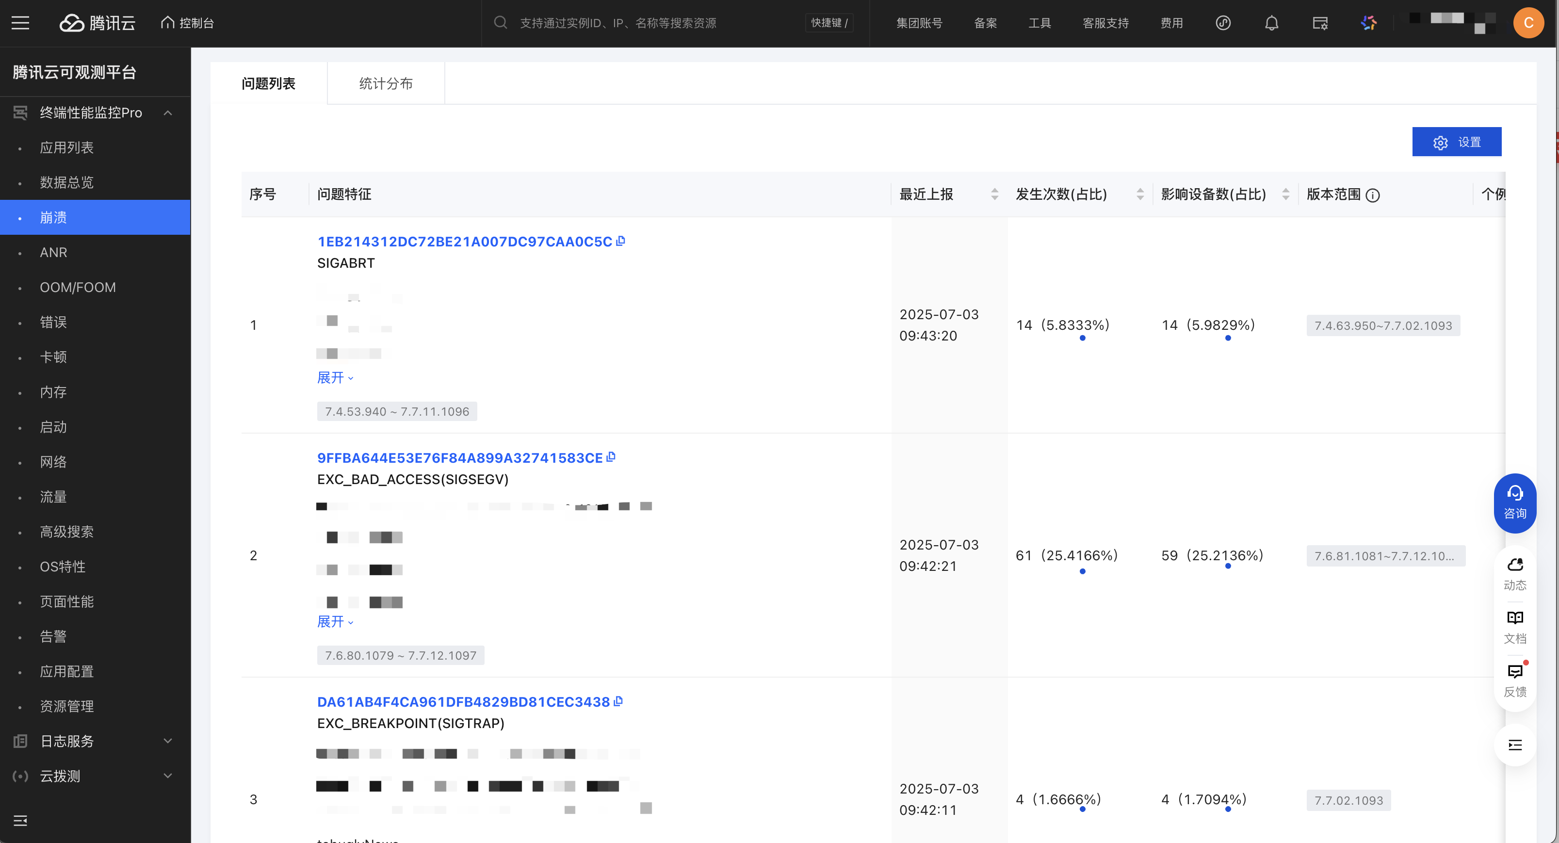This screenshot has height=843, width=1559.
Task: Expand the SIGABRT issue stack with 展开
Action: pyautogui.click(x=335, y=378)
